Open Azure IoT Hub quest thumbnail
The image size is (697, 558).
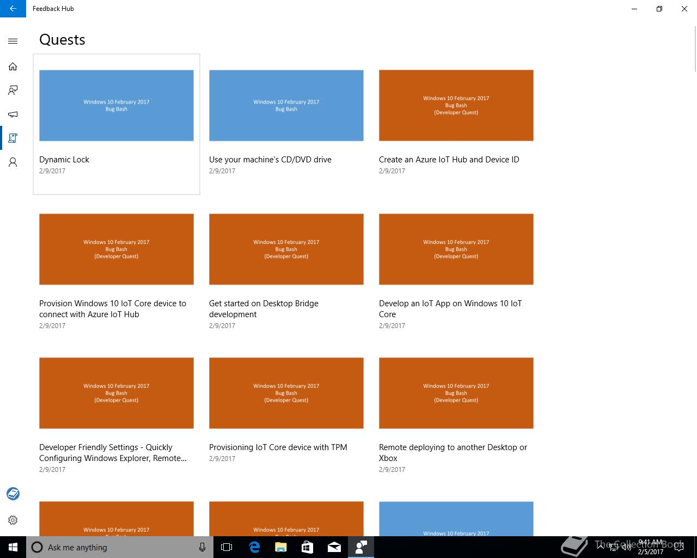[x=456, y=105]
